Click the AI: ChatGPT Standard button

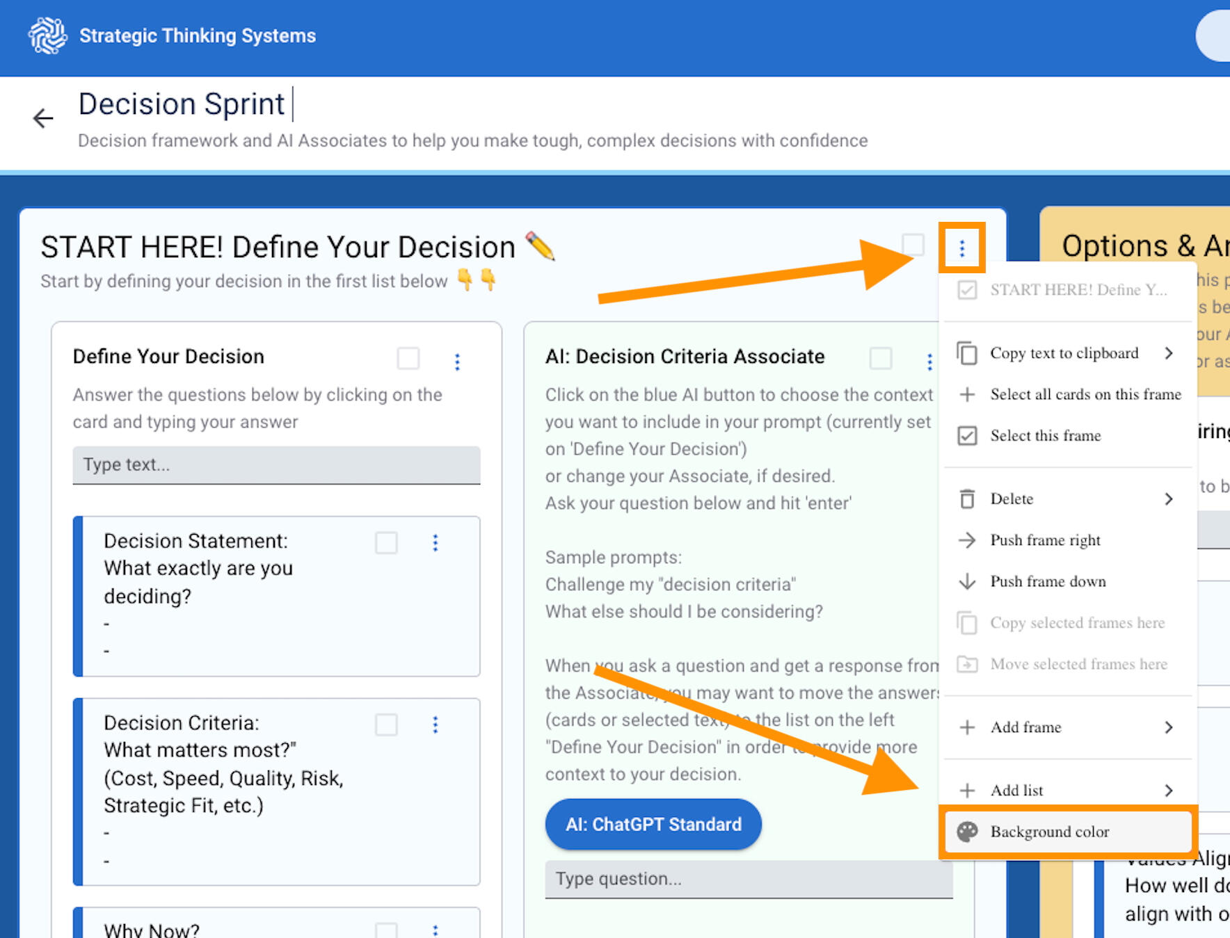653,824
